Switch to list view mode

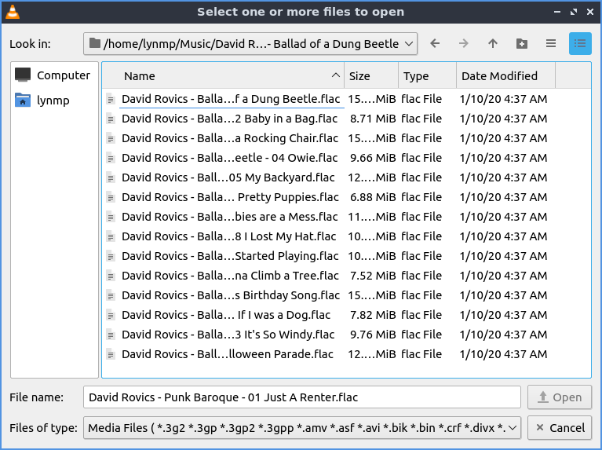[x=551, y=44]
